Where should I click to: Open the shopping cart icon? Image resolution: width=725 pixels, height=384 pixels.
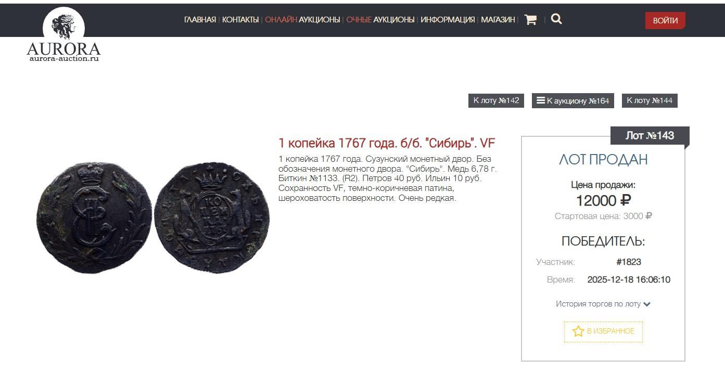(530, 20)
